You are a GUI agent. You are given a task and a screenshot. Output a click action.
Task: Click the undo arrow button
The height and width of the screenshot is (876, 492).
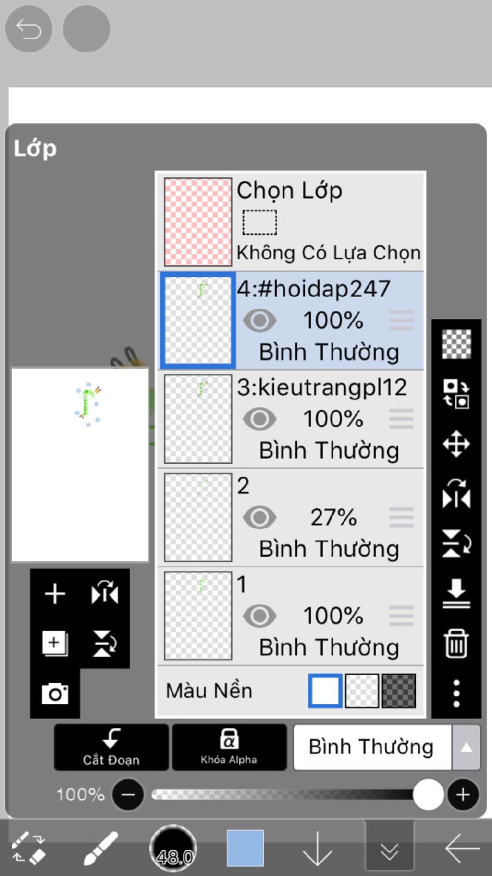28,29
